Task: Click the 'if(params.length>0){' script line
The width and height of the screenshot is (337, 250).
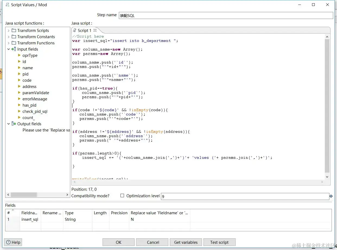Action: (97, 153)
